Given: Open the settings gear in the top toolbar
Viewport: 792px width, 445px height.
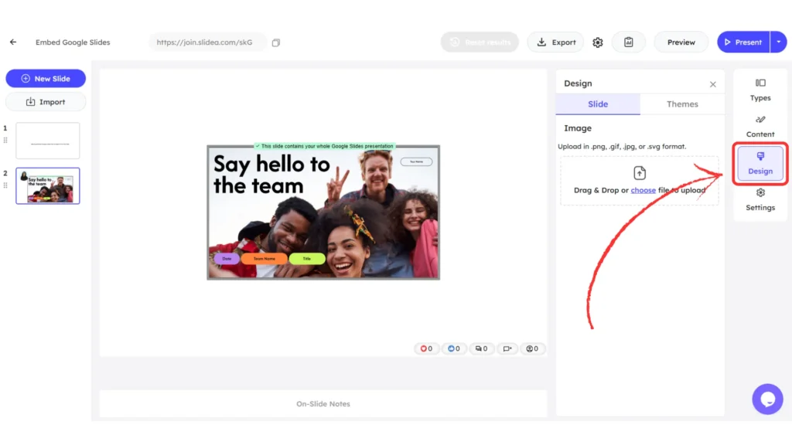Looking at the screenshot, I should 597,42.
